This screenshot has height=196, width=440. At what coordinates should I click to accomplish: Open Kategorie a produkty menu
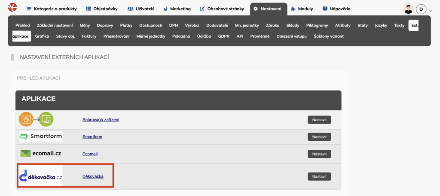52,9
